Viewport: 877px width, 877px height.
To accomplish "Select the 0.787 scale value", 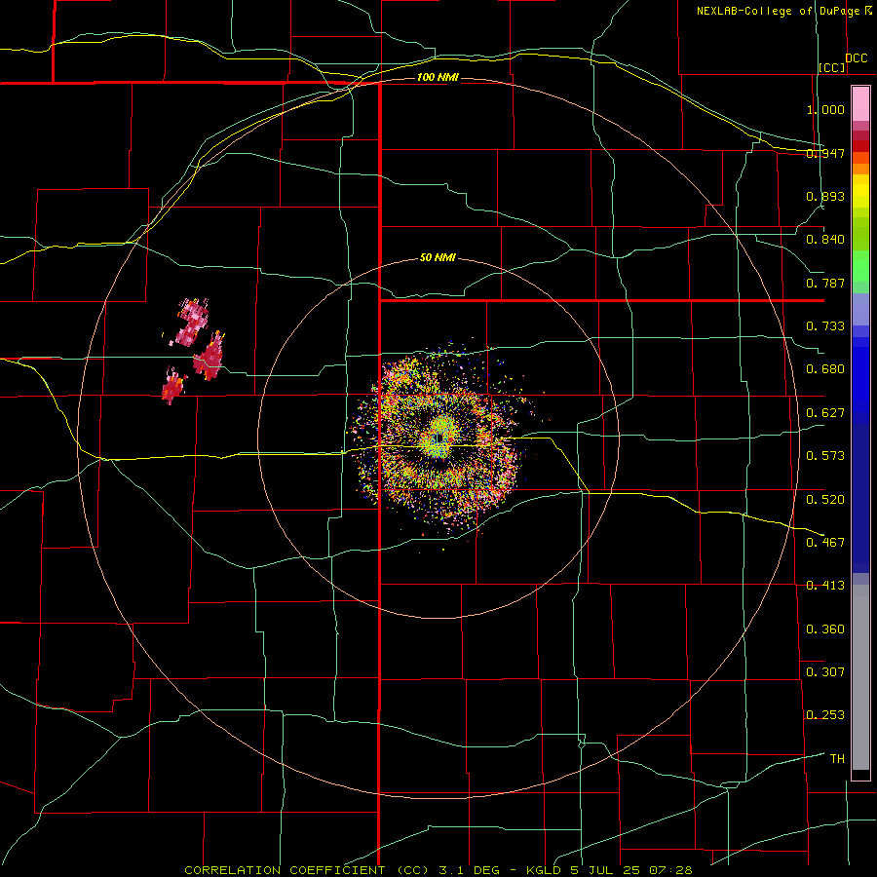I will coord(825,283).
